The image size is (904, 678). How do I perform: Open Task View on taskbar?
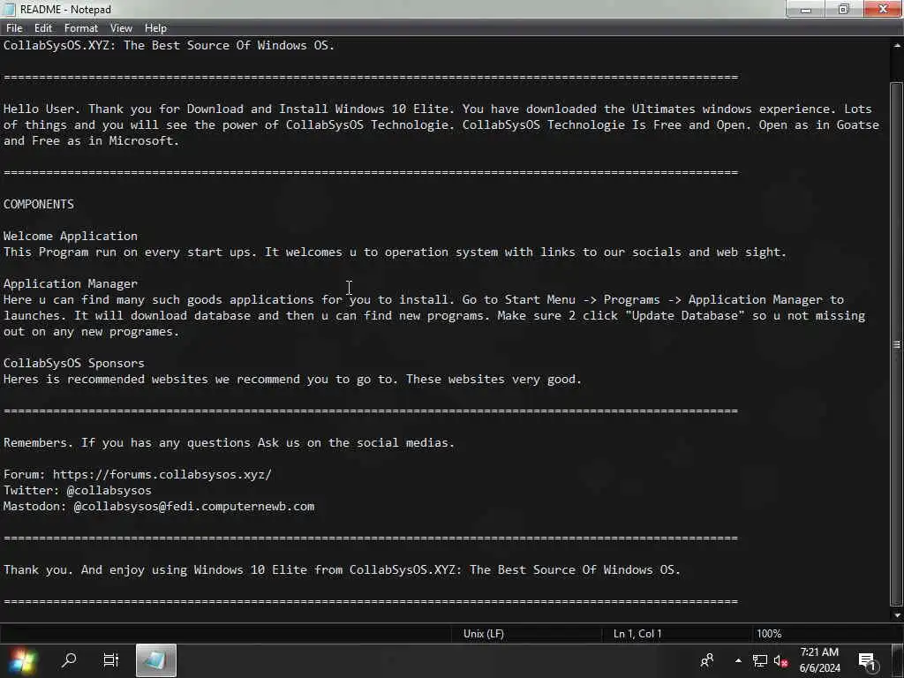110,660
